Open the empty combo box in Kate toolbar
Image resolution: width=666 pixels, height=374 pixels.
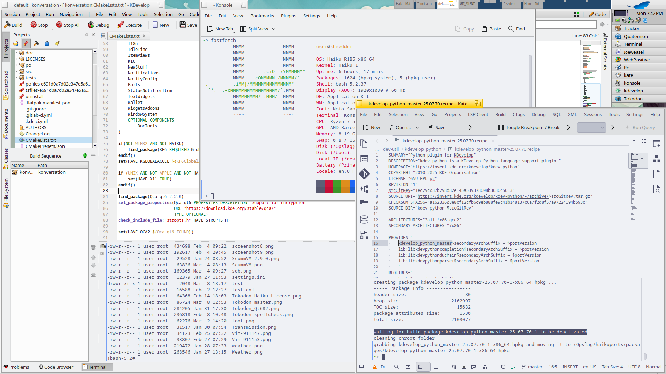click(591, 127)
